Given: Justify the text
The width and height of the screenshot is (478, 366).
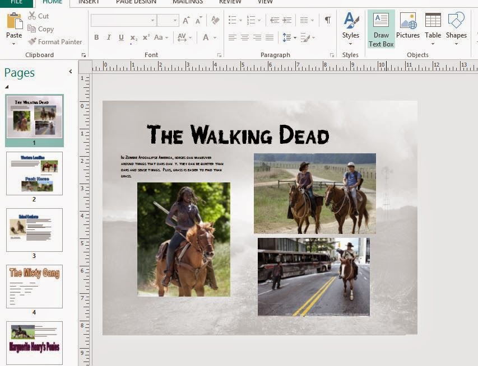Looking at the screenshot, I should [x=270, y=37].
